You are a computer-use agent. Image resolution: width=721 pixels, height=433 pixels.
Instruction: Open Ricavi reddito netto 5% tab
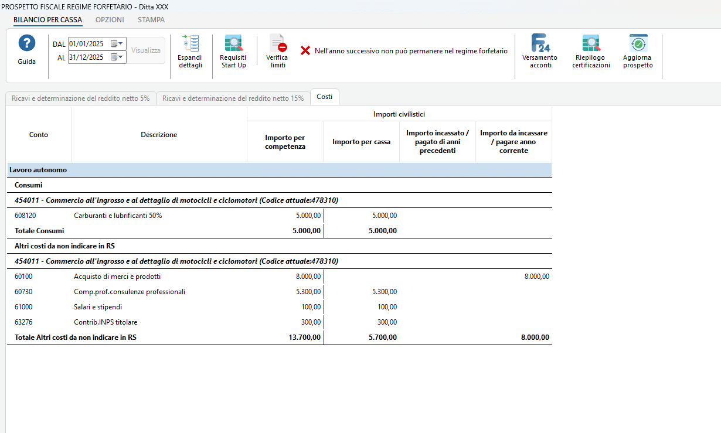[x=80, y=98]
